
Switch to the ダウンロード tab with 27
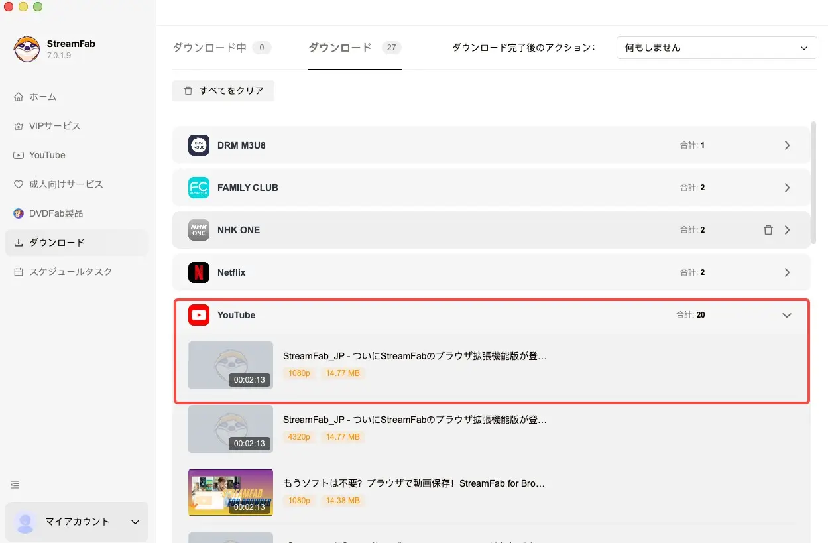point(355,48)
